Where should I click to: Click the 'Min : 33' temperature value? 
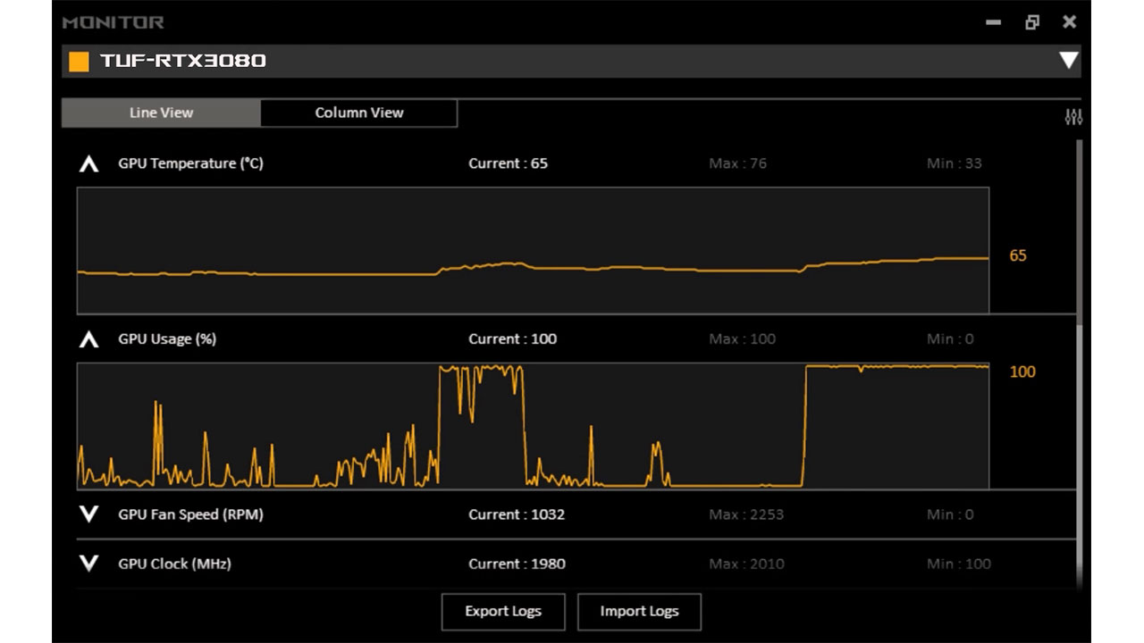tap(954, 163)
